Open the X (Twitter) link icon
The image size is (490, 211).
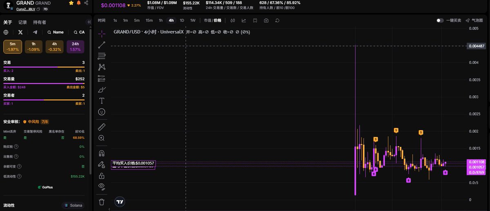click(x=20, y=32)
